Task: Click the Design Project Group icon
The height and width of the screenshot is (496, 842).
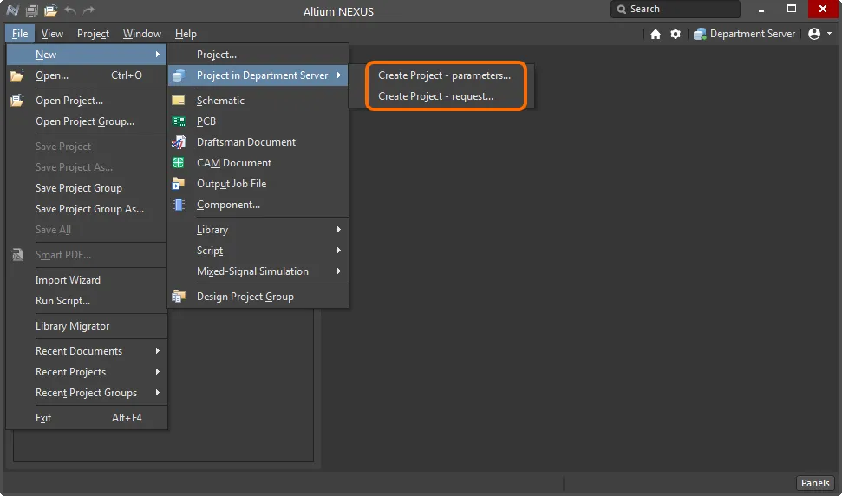Action: (179, 297)
